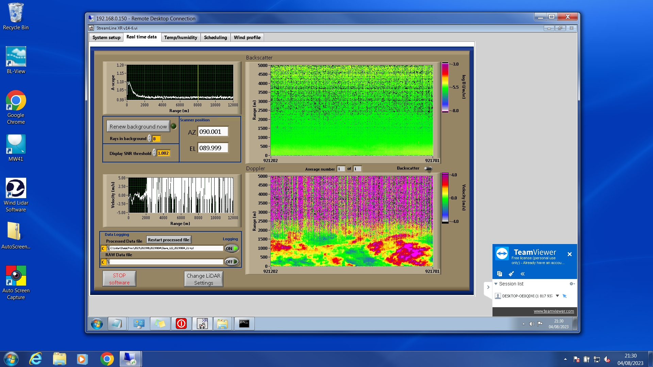Viewport: 653px width, 367px height.
Task: Collapse the Session list expander triangle
Action: pos(496,284)
